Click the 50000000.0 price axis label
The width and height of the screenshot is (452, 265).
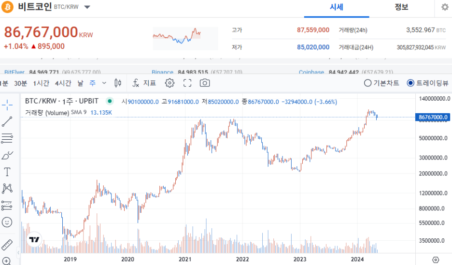point(433,138)
